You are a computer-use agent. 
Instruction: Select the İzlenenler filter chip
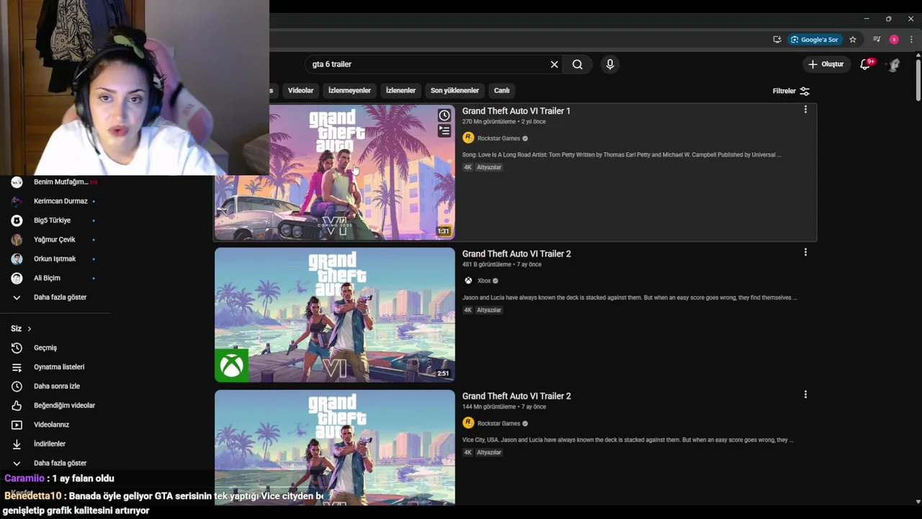[400, 90]
